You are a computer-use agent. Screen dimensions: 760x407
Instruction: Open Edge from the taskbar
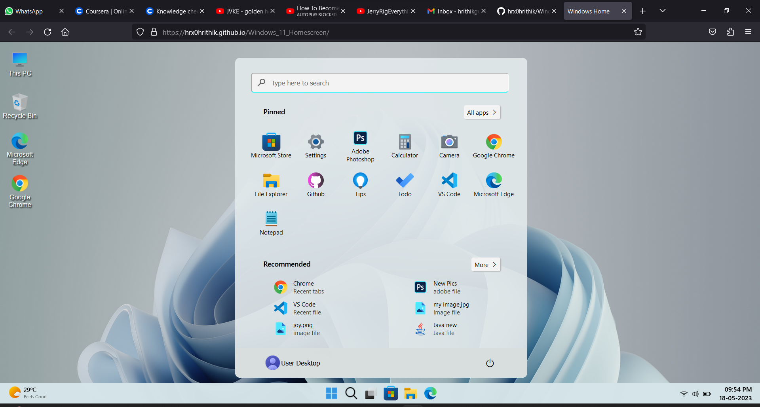pos(430,393)
